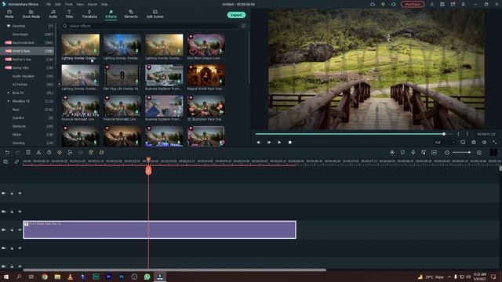The image size is (502, 282).
Task: Split the clip with the scissors icon
Action: 38,153
